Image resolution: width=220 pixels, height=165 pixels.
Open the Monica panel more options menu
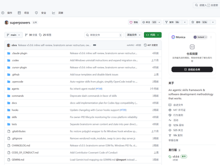coord(211,37)
